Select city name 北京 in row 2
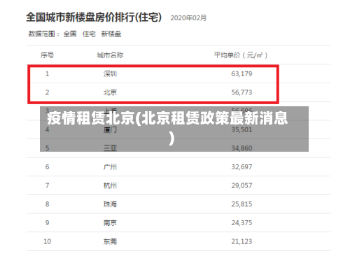 click(110, 92)
